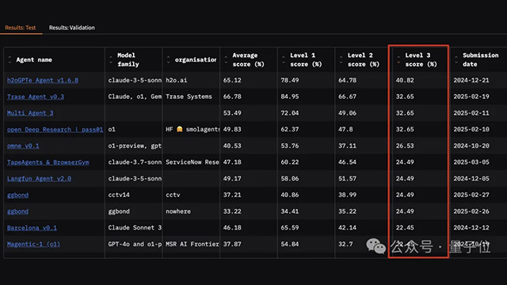Sort by Level 2 score icon
This screenshot has width=507, height=285.
click(341, 60)
